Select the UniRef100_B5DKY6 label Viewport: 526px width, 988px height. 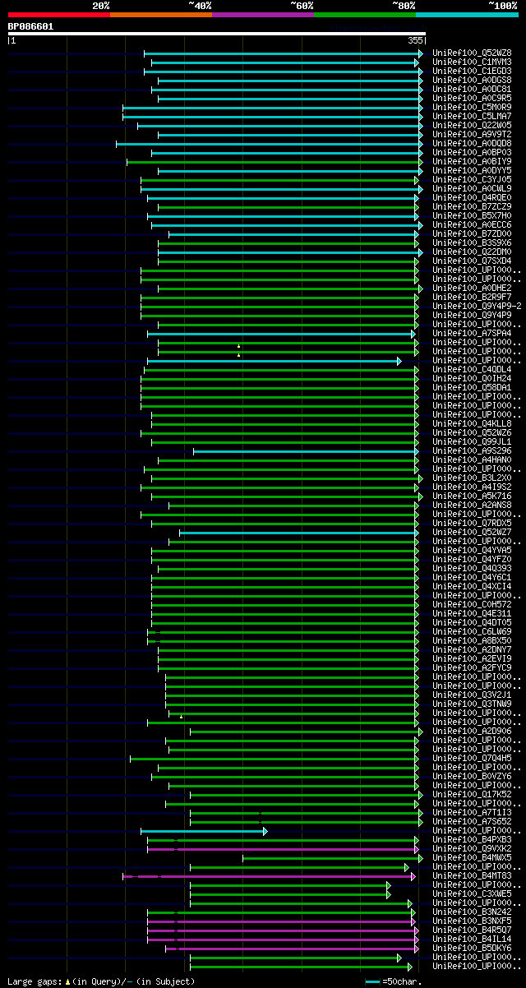click(472, 948)
